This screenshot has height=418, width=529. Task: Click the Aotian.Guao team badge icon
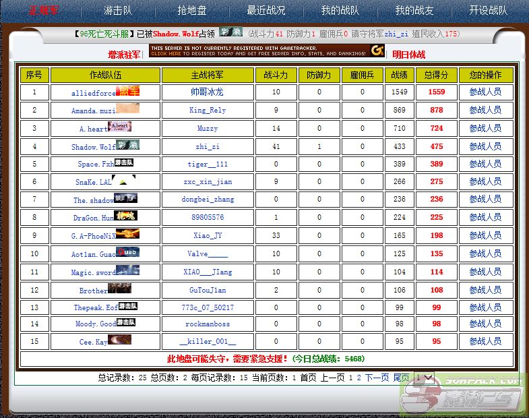pyautogui.click(x=128, y=252)
